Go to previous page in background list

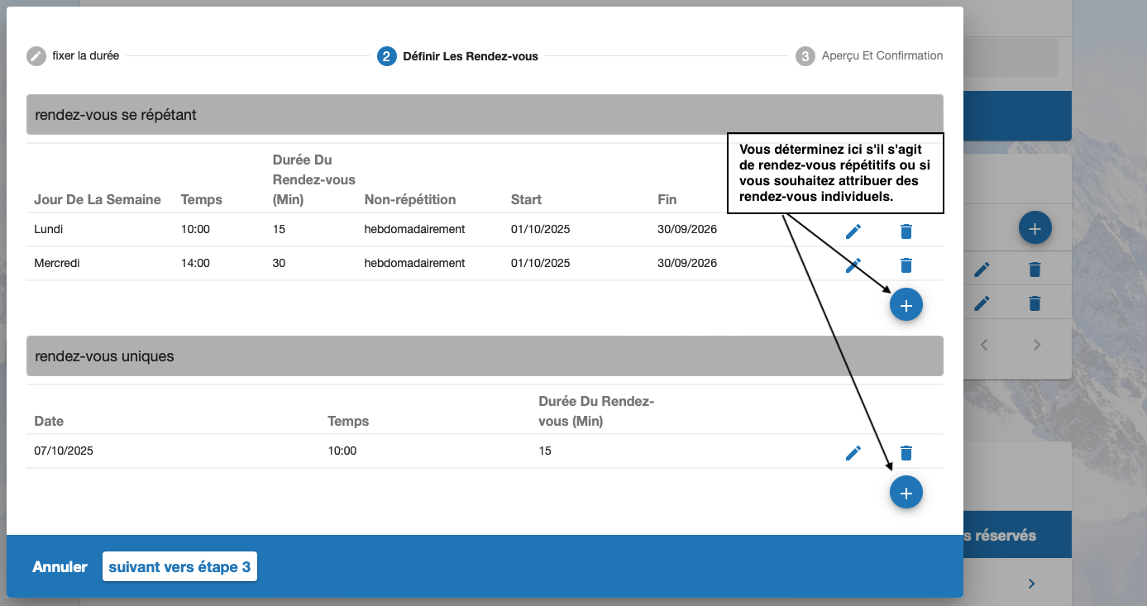pos(984,346)
